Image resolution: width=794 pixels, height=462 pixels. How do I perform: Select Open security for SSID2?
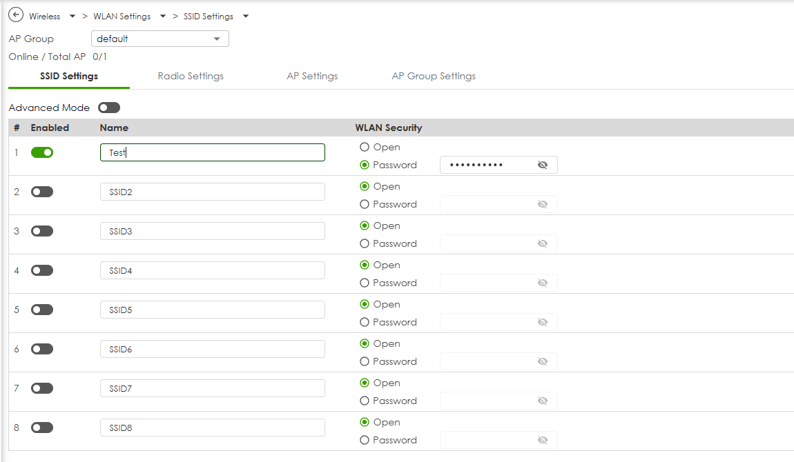coord(364,186)
